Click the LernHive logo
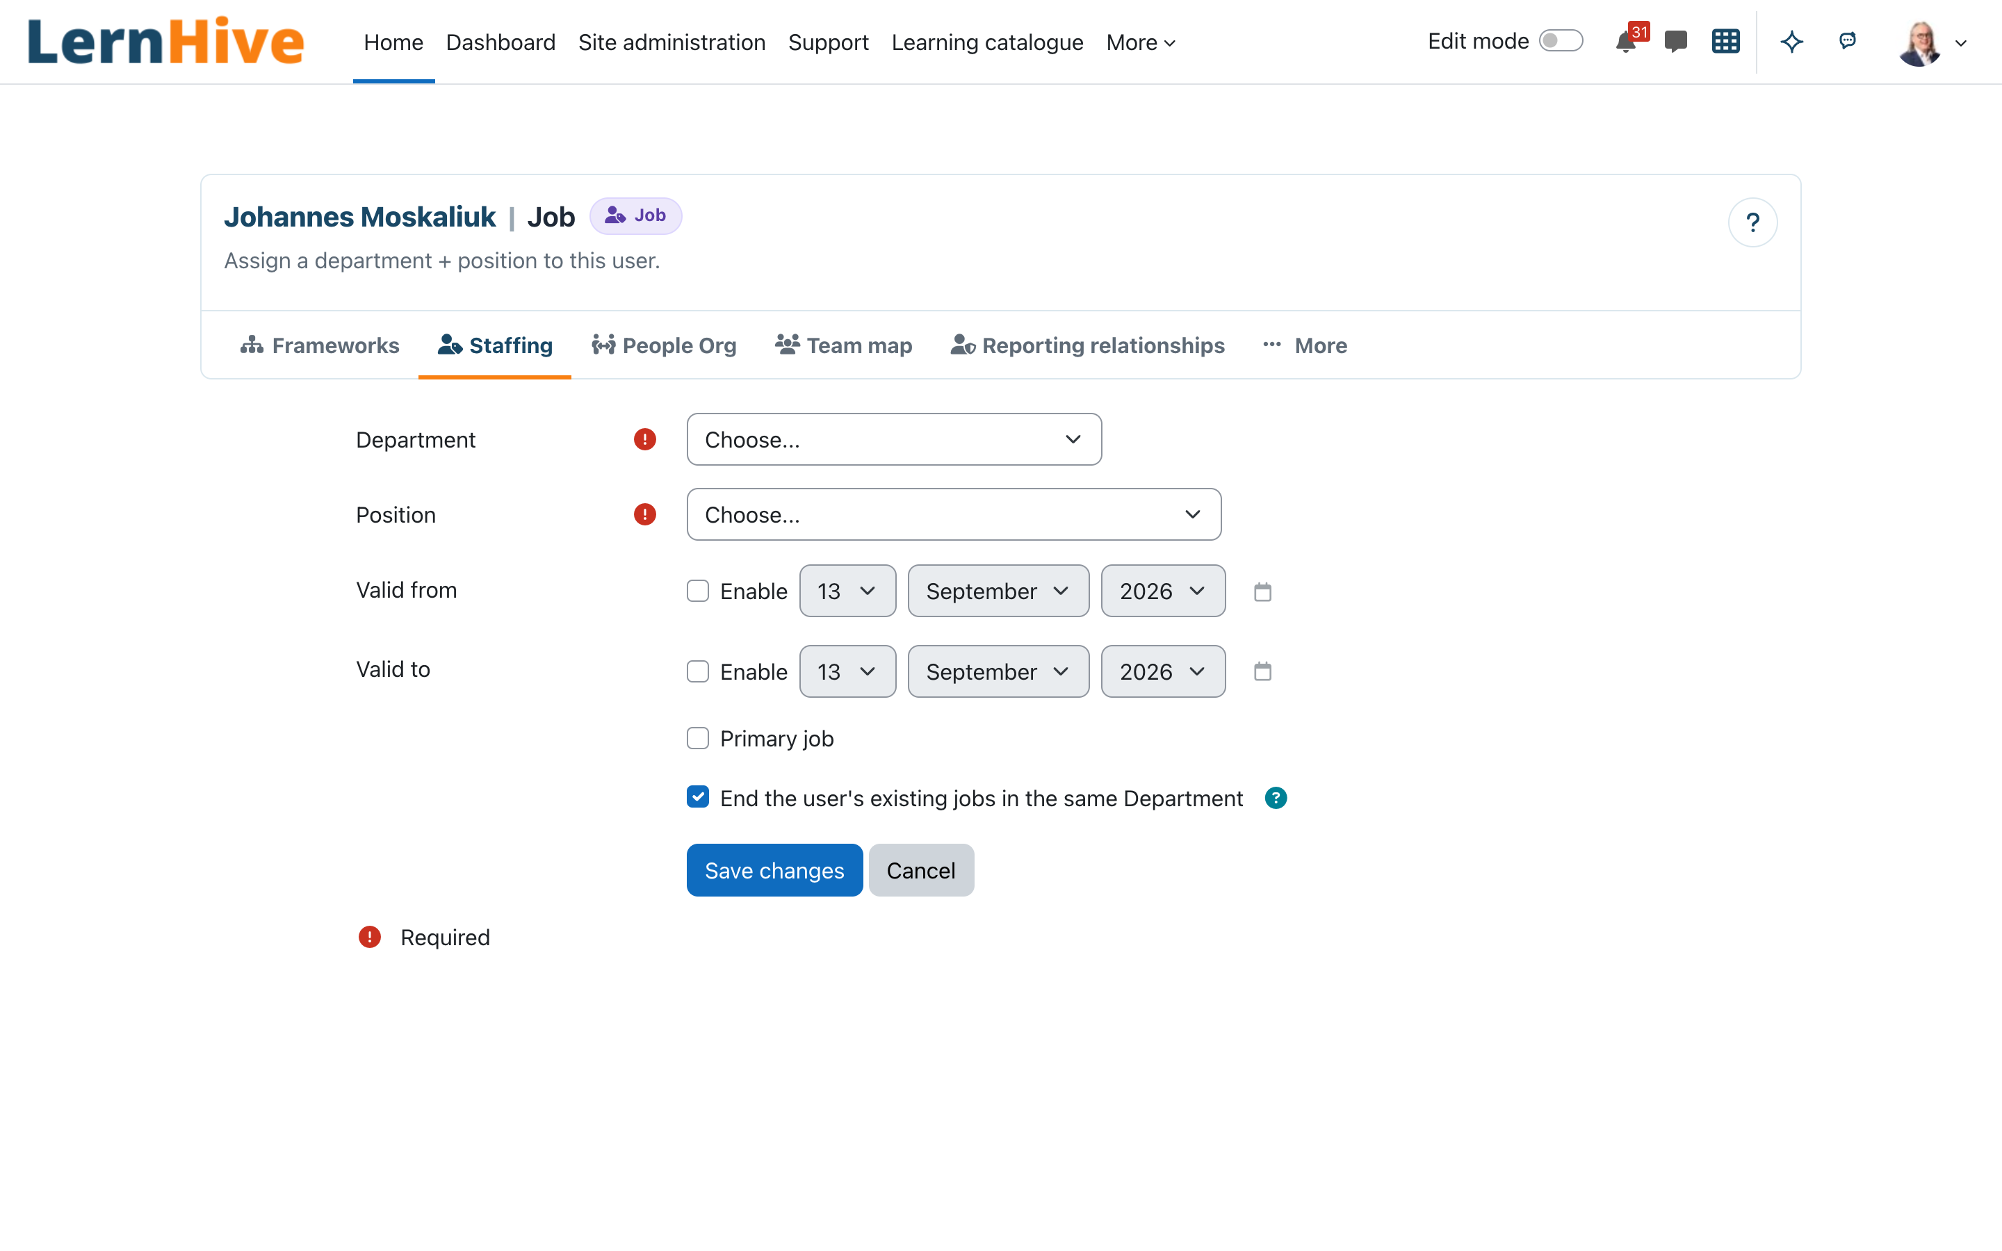Viewport: 2002px width, 1251px height. 165,42
